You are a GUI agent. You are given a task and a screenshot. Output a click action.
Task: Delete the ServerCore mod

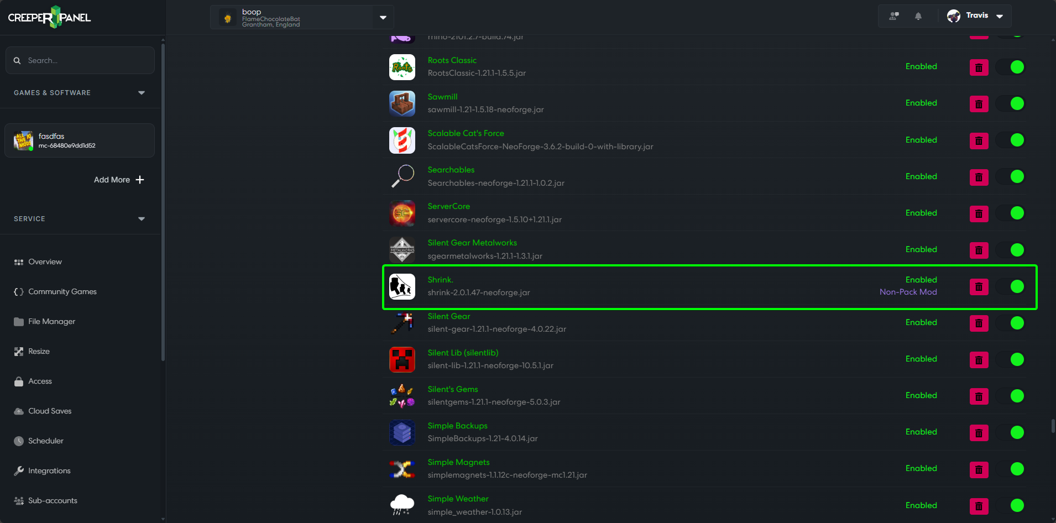(x=979, y=213)
